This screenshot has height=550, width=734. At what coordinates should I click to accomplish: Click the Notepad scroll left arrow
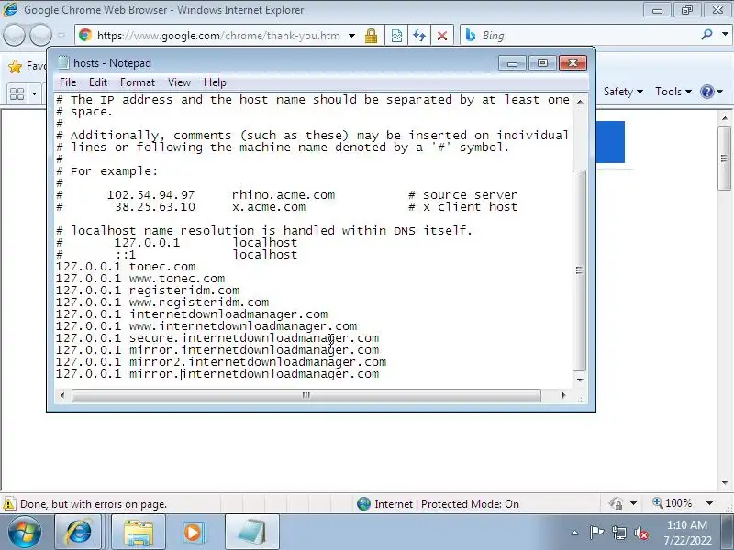pyautogui.click(x=62, y=395)
